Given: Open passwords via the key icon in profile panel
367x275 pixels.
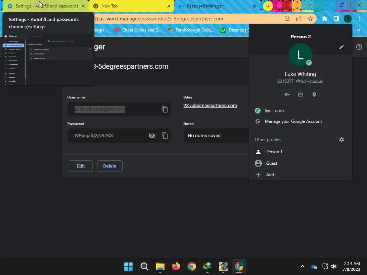Looking at the screenshot, I should pyautogui.click(x=287, y=95).
